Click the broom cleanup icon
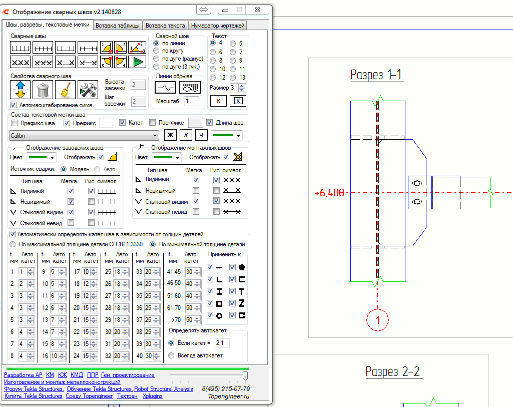 [x=66, y=90]
